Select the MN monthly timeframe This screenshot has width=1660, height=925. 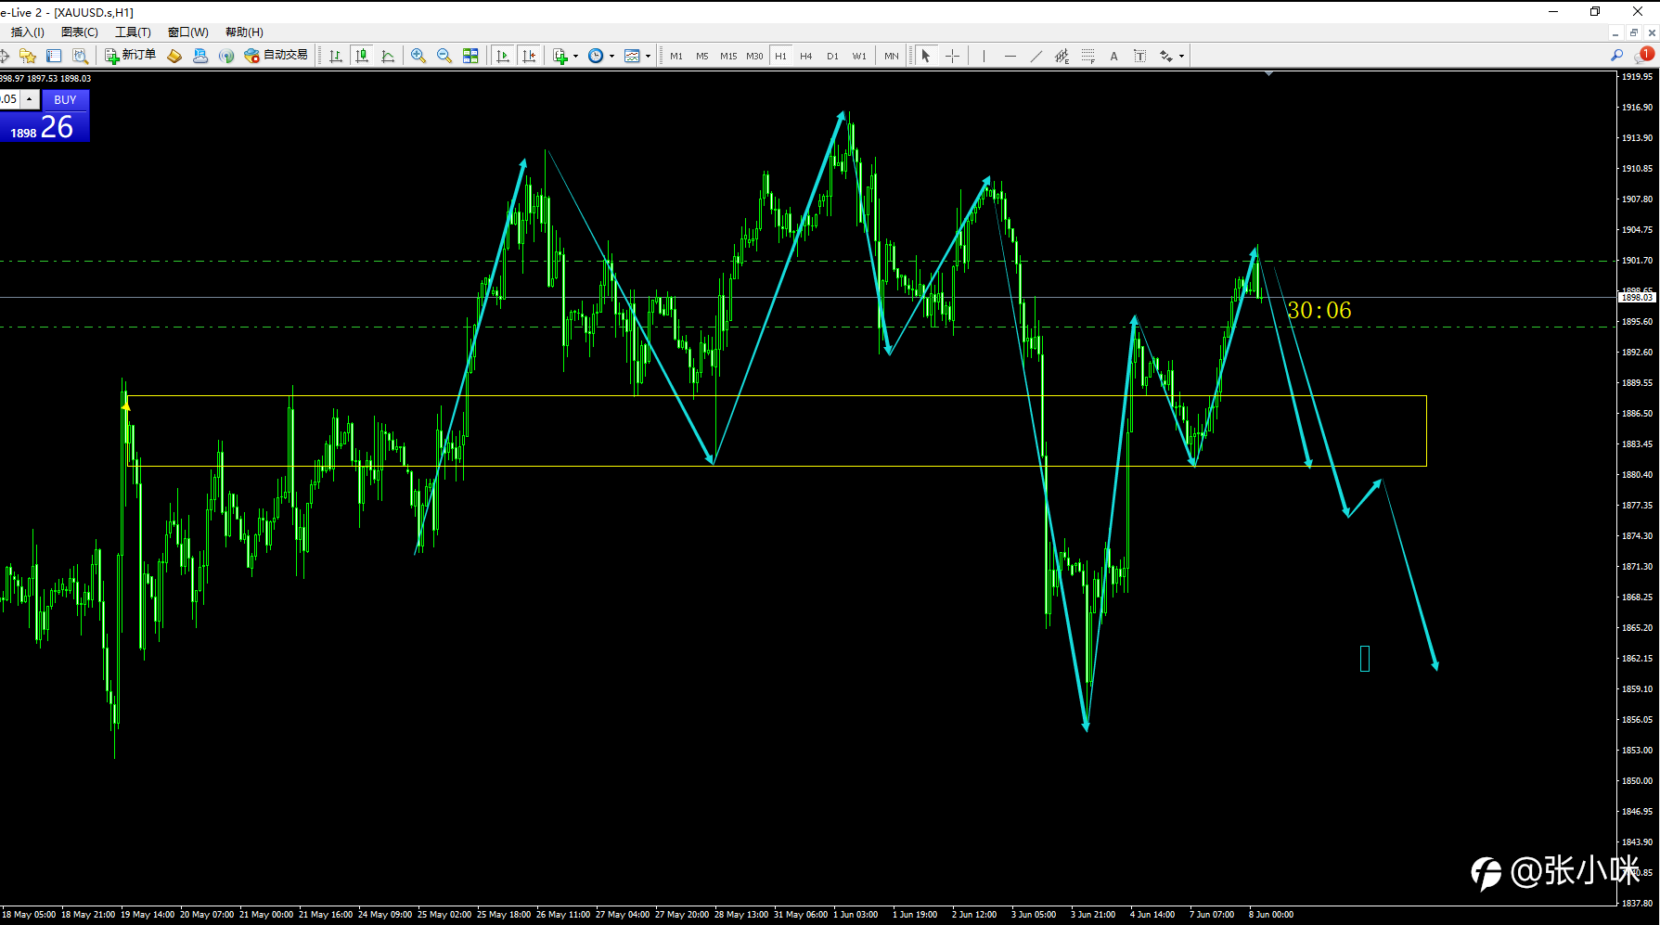click(x=891, y=56)
